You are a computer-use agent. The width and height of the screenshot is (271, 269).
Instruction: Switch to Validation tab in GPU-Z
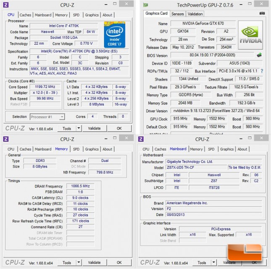click(x=195, y=14)
